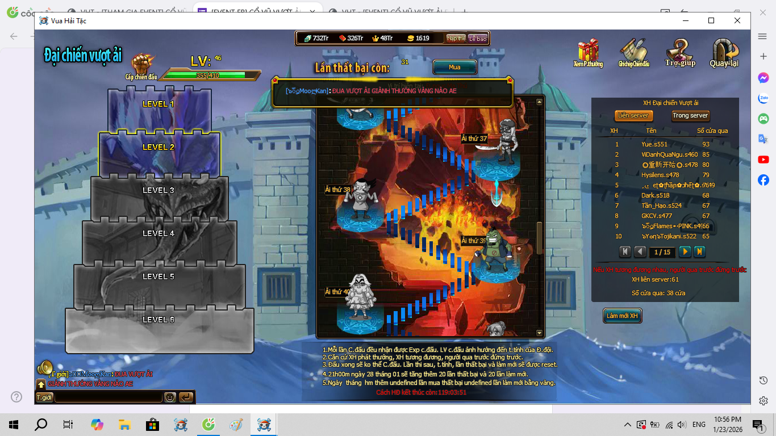The width and height of the screenshot is (776, 436).
Task: Click the ENG language indicator
Action: click(699, 424)
